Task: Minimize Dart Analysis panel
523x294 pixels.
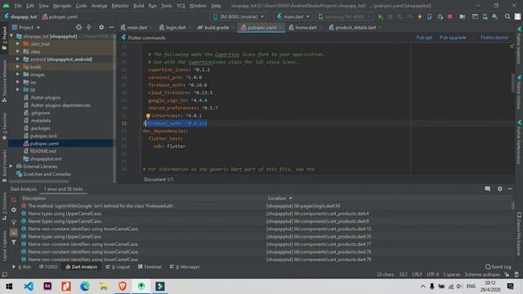Action: (510, 189)
